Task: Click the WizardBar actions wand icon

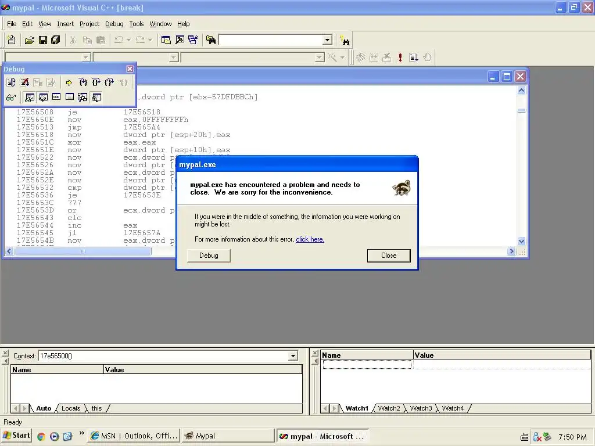Action: pyautogui.click(x=332, y=57)
